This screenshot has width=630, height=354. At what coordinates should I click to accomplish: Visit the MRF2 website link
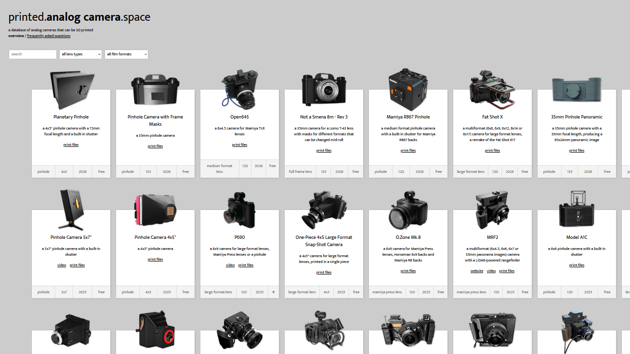(476, 271)
